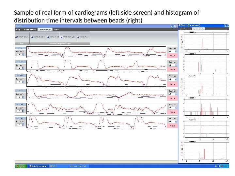The height and width of the screenshot is (176, 235).
Task: Click the pink button beside fourth cardiogram
Action: click(172, 98)
